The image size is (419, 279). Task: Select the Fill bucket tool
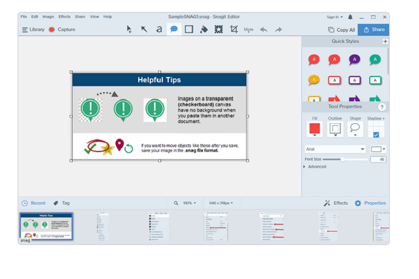[x=204, y=29]
